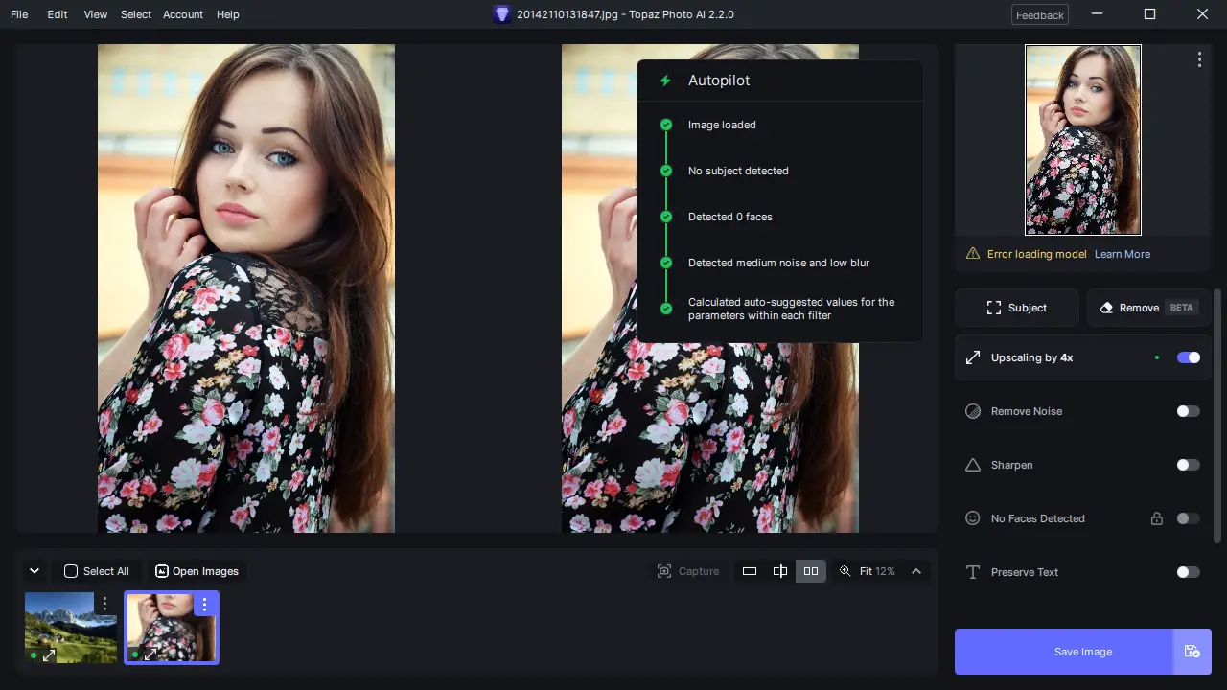The image size is (1227, 690).
Task: Open export settings icon beside Save Image
Action: click(x=1192, y=652)
